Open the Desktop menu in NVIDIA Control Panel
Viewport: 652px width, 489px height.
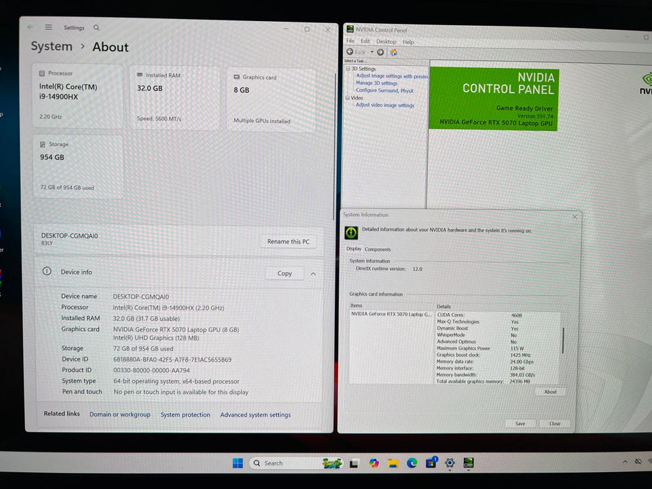[386, 41]
